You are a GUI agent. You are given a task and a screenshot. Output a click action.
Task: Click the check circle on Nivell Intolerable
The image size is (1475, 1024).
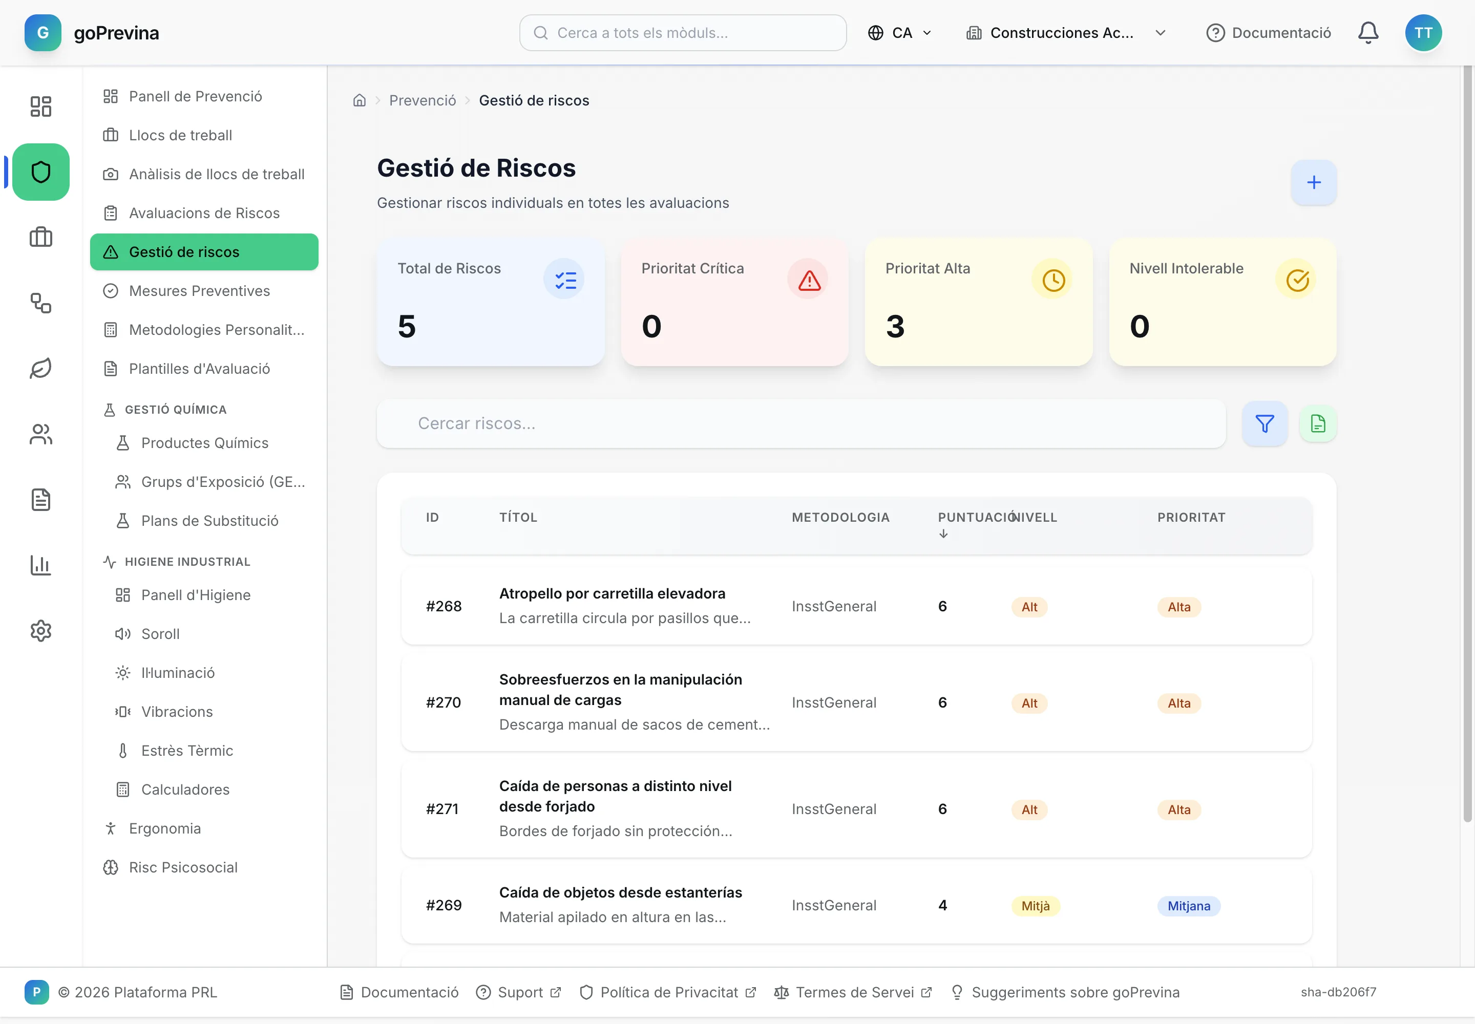pyautogui.click(x=1297, y=279)
